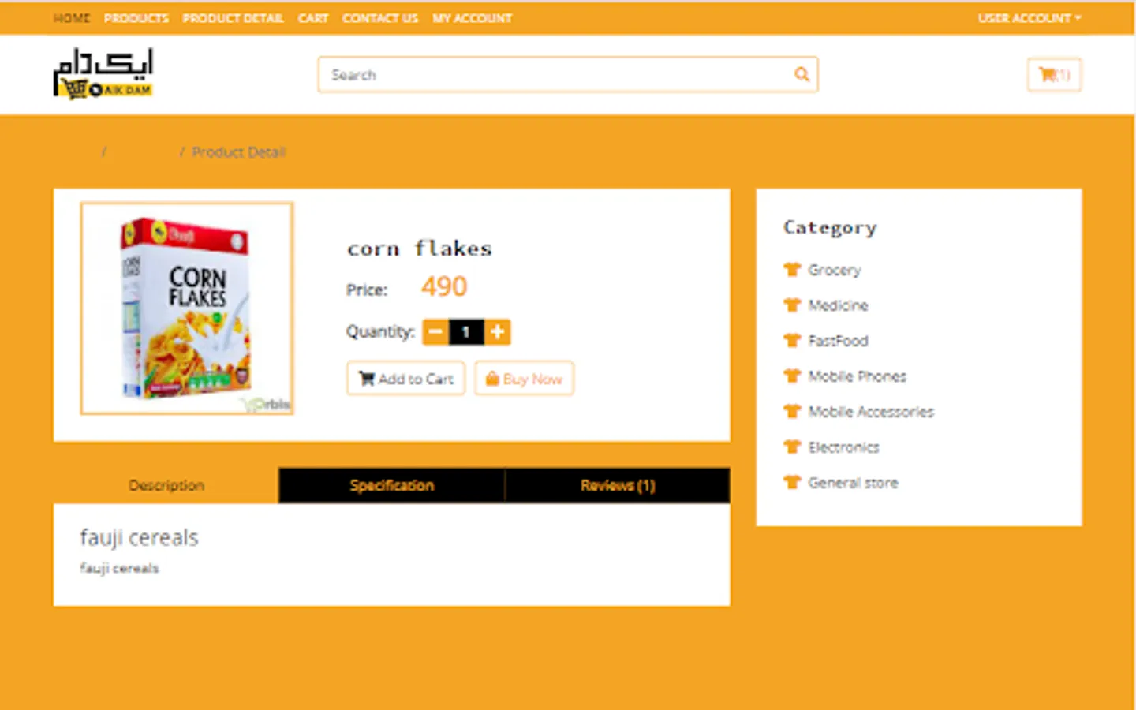
Task: Open the Grocery category link
Action: 834,270
